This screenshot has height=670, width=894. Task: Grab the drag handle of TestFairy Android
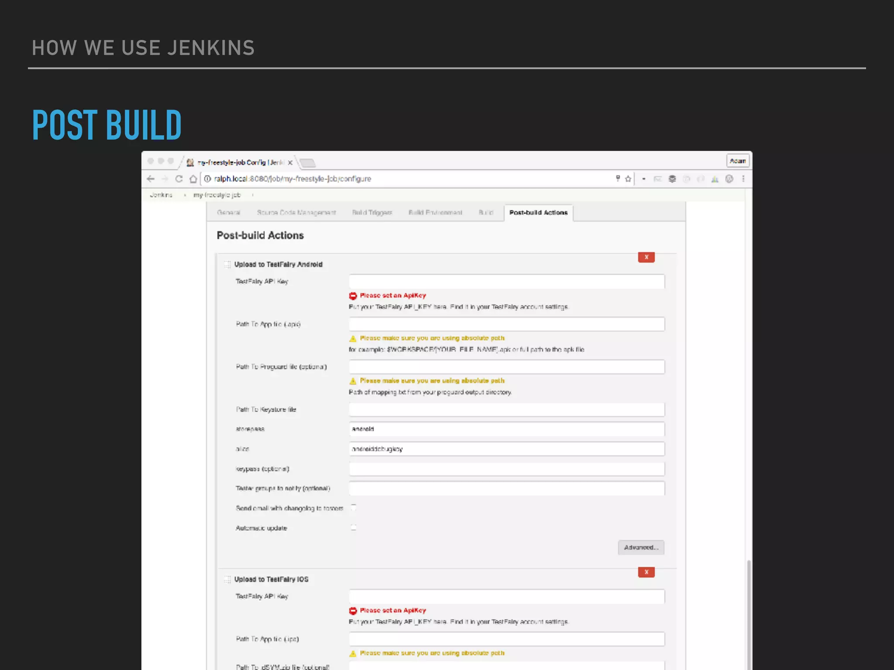click(x=227, y=264)
